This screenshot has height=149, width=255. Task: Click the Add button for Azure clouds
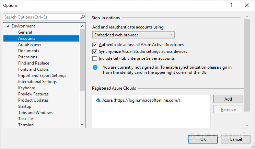[x=228, y=99]
